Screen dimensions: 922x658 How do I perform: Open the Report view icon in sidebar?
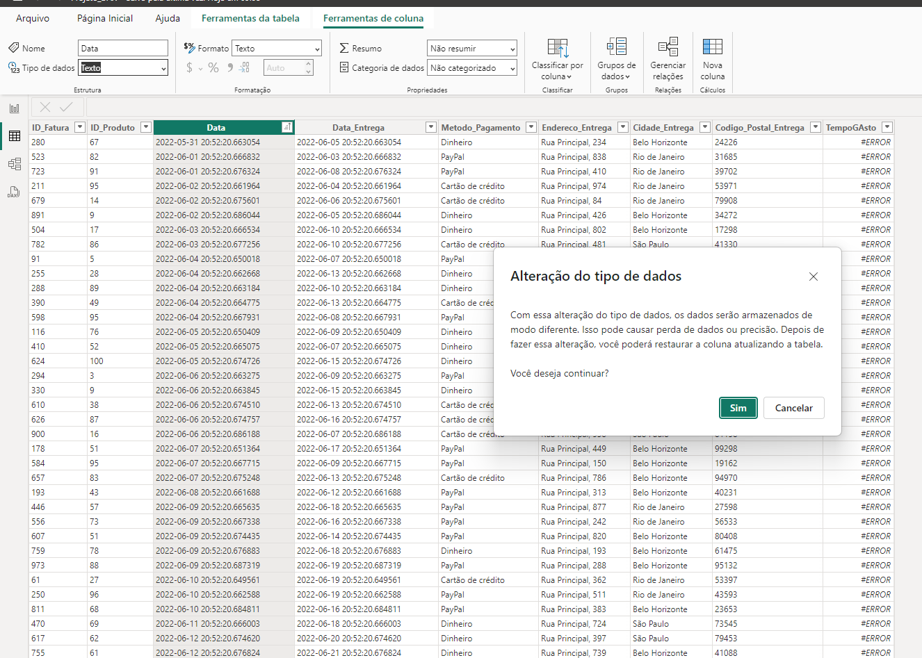pyautogui.click(x=14, y=108)
